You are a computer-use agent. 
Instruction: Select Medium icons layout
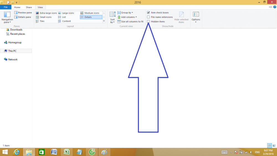90,13
